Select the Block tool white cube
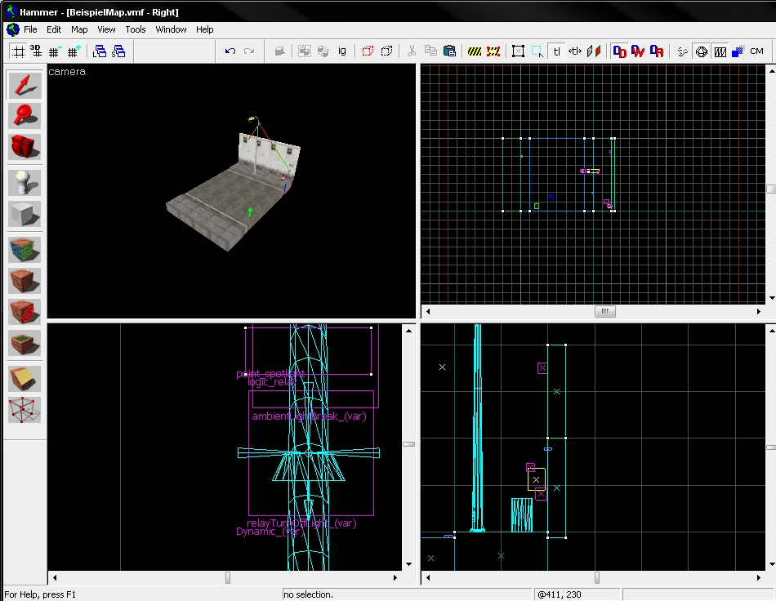Image resolution: width=776 pixels, height=601 pixels. tap(25, 214)
